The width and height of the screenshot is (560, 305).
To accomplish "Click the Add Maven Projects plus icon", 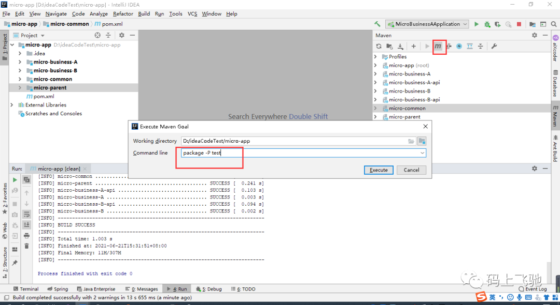I will coord(414,46).
